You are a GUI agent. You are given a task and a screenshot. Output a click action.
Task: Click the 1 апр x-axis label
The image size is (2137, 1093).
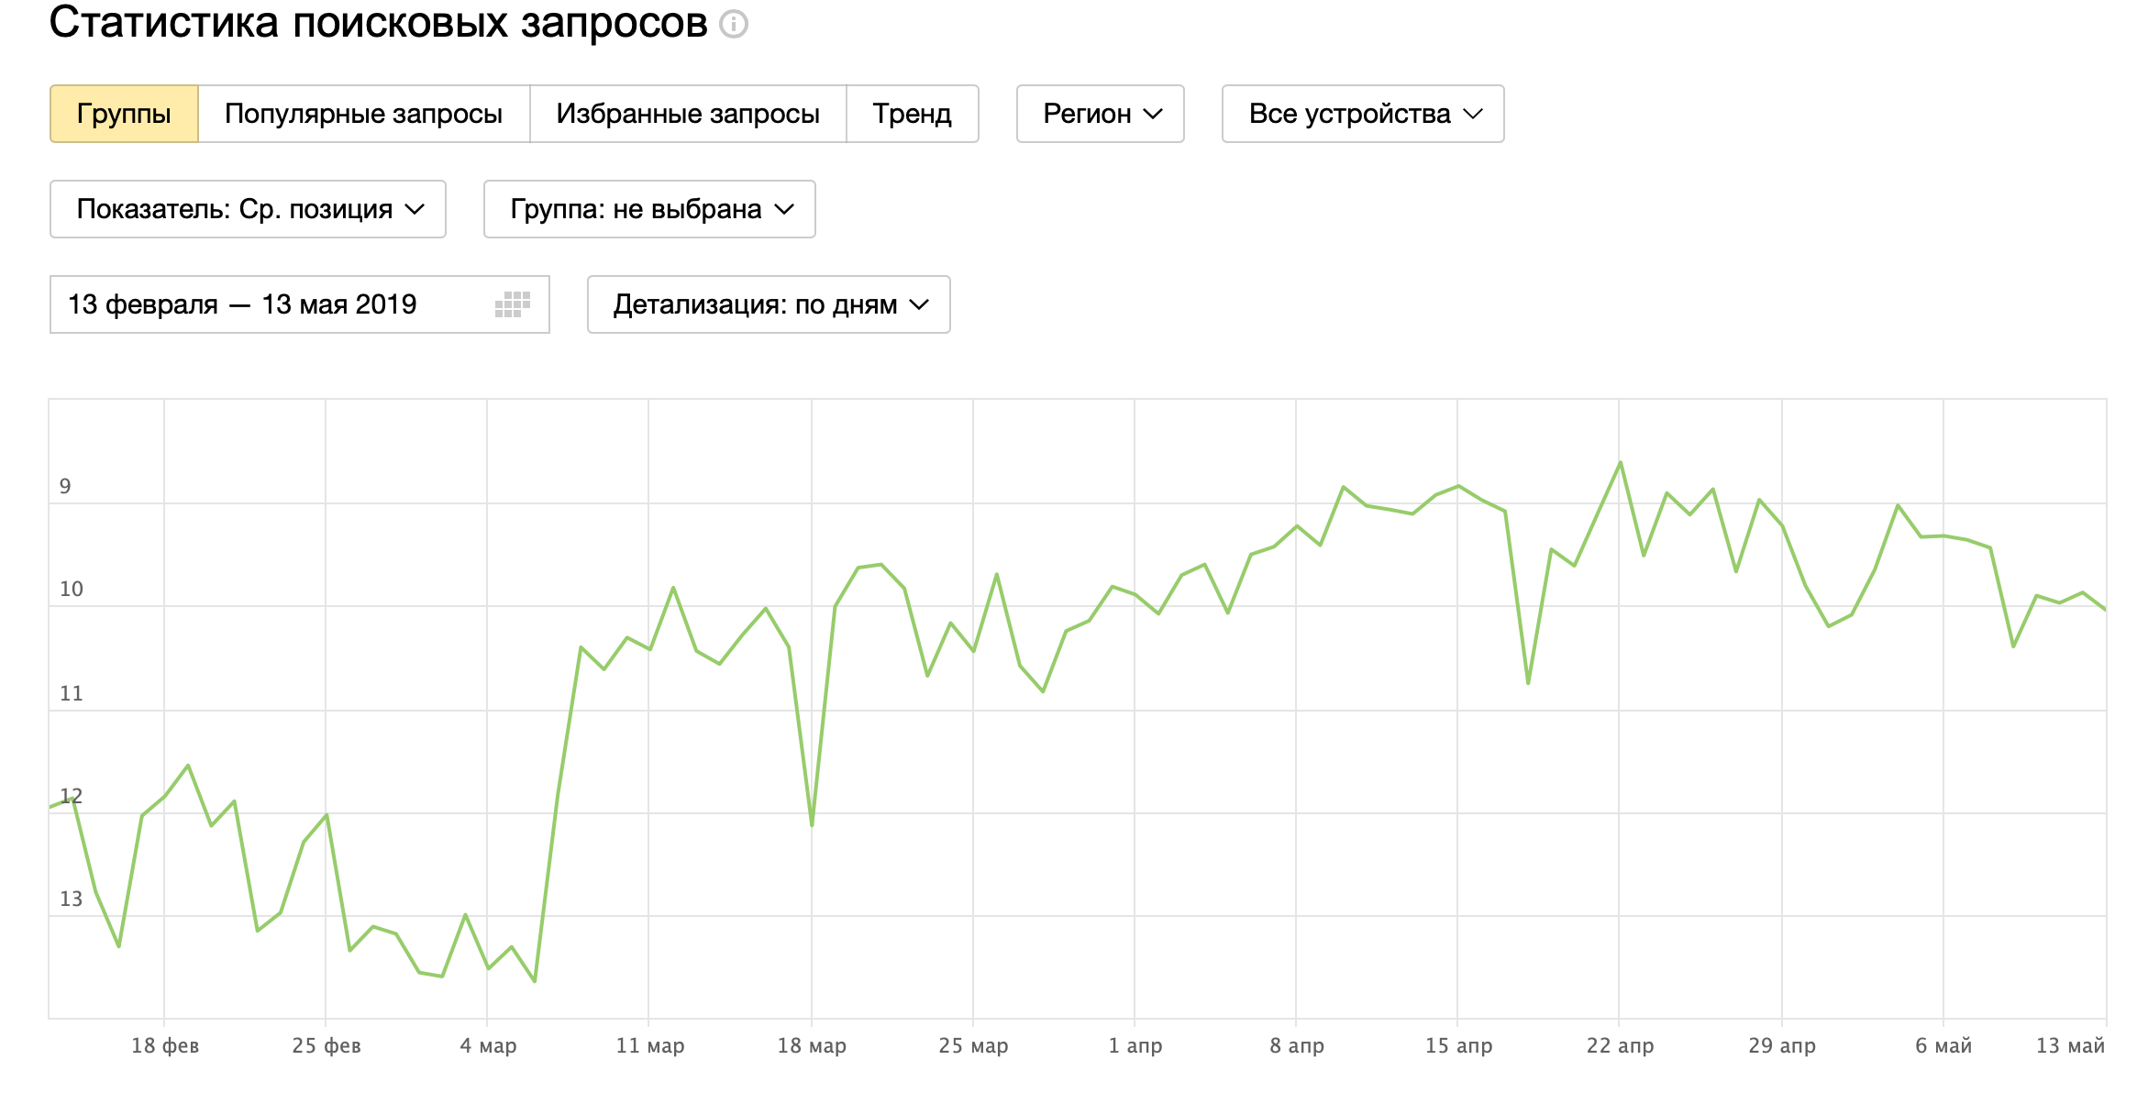pyautogui.click(x=1135, y=1045)
